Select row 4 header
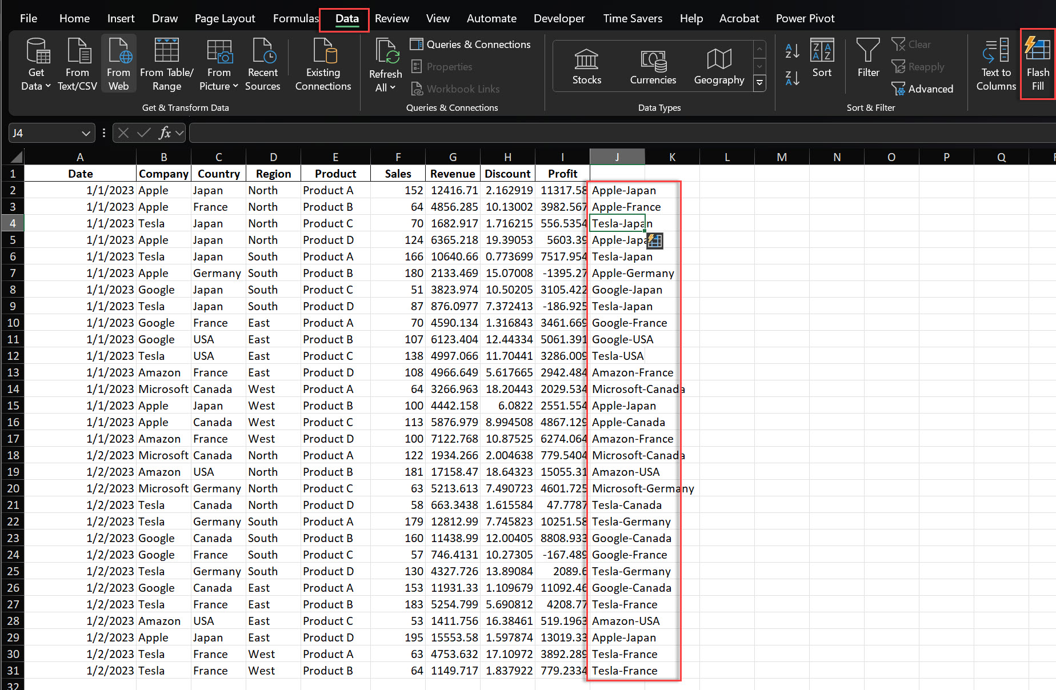This screenshot has height=690, width=1056. [12, 223]
